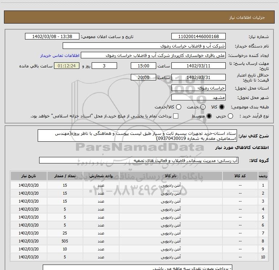Screen dimensions: 279x270
Task: Click آنتن رادیویی in row 1
Action: point(171,186)
